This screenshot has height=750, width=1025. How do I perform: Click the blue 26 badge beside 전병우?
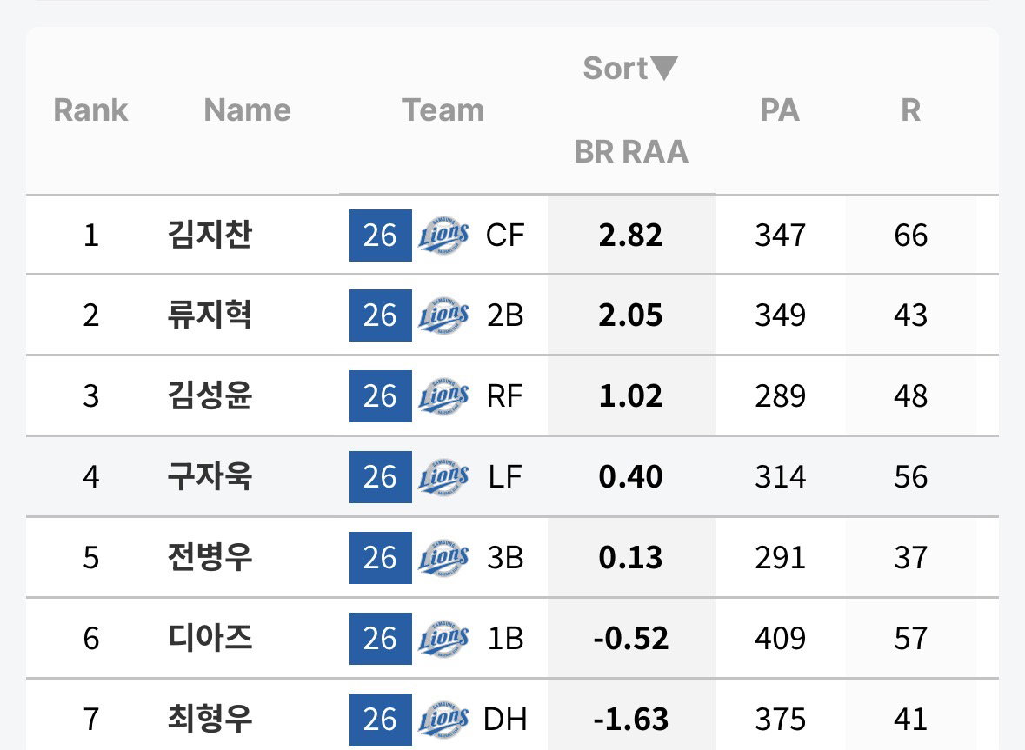381,558
